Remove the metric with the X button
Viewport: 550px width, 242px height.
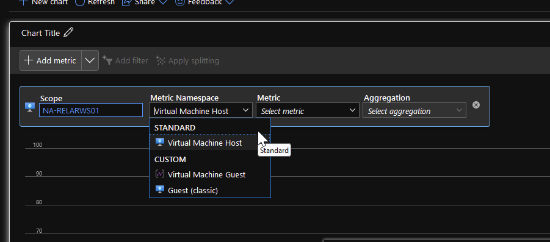coord(476,105)
